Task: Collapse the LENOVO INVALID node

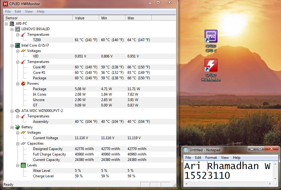Action: tap(12, 29)
